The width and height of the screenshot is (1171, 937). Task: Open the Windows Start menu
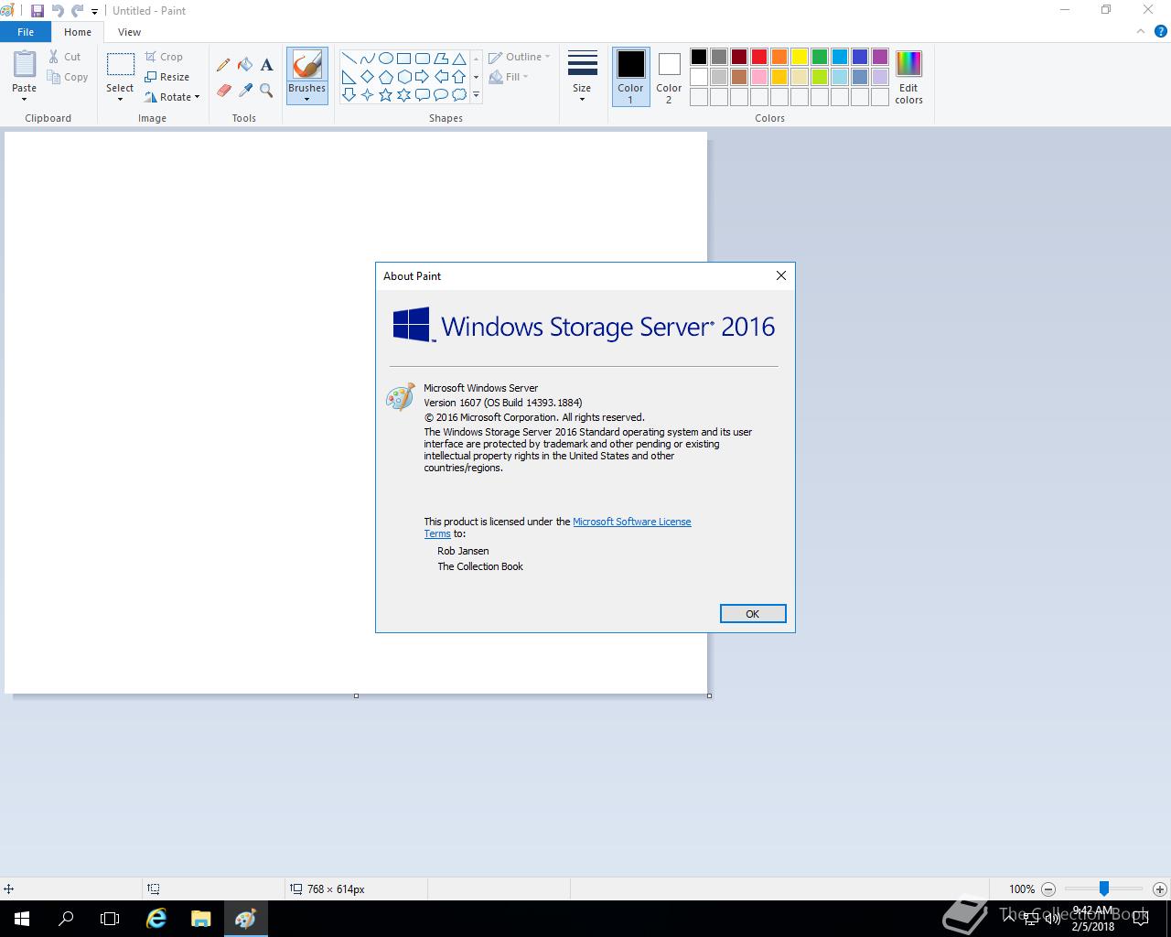pyautogui.click(x=22, y=919)
